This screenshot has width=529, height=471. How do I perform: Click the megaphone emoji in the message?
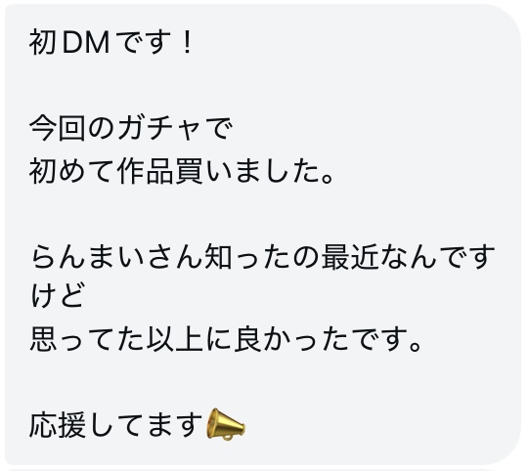pyautogui.click(x=226, y=424)
